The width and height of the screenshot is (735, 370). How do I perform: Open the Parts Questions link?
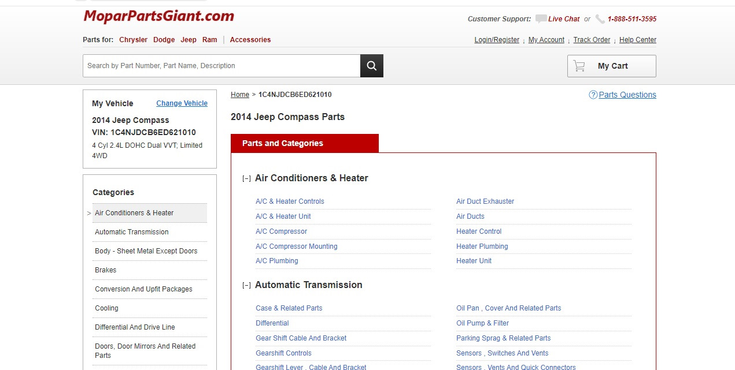627,95
